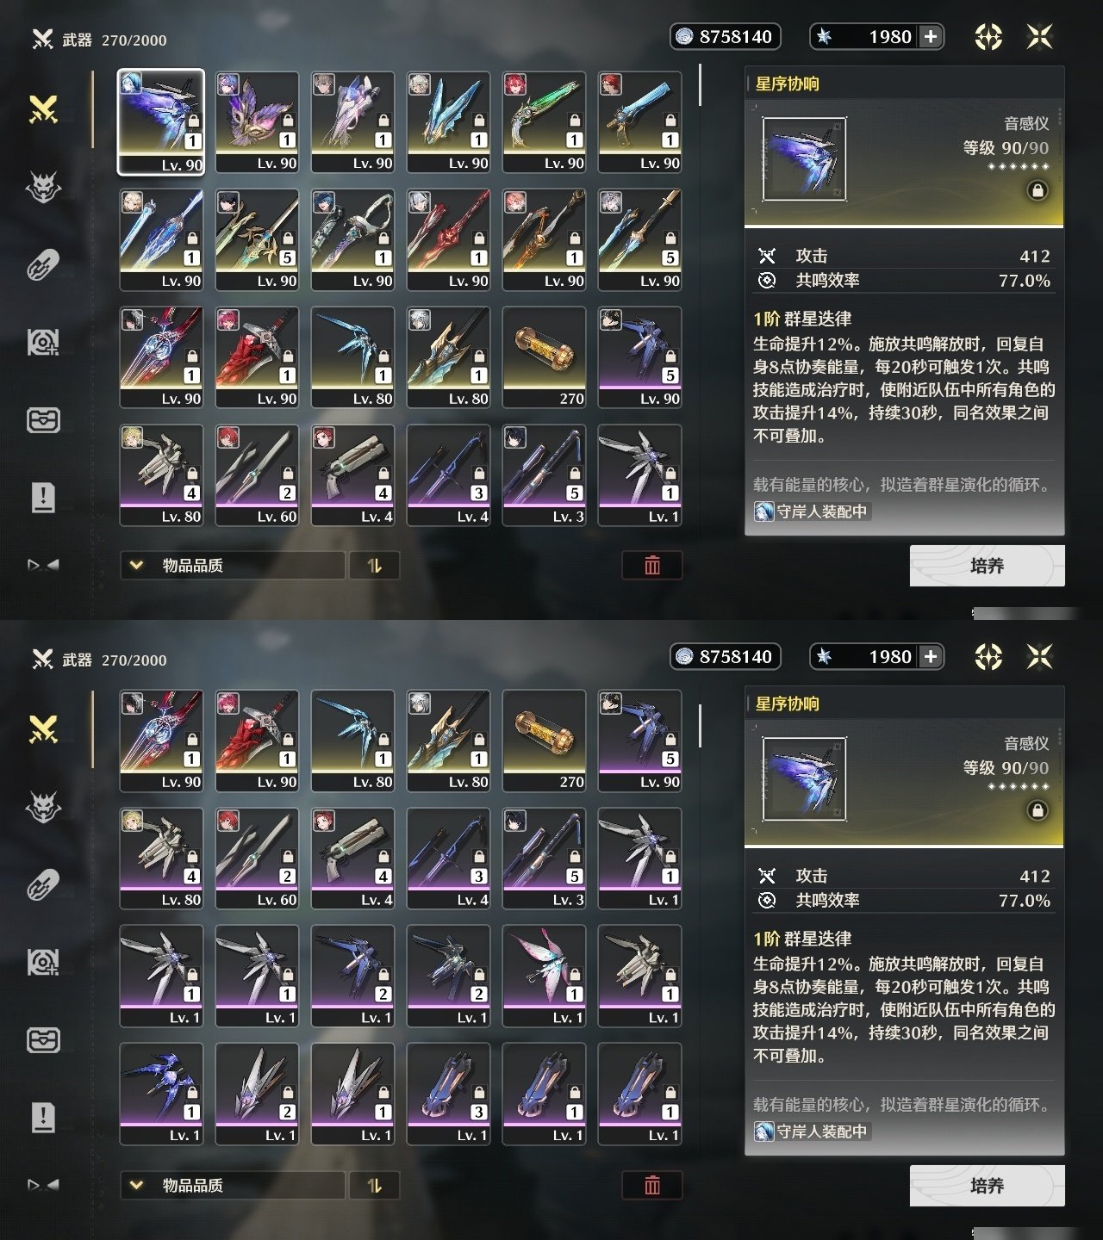Click the plus button beside 1980 in lower header

[931, 656]
